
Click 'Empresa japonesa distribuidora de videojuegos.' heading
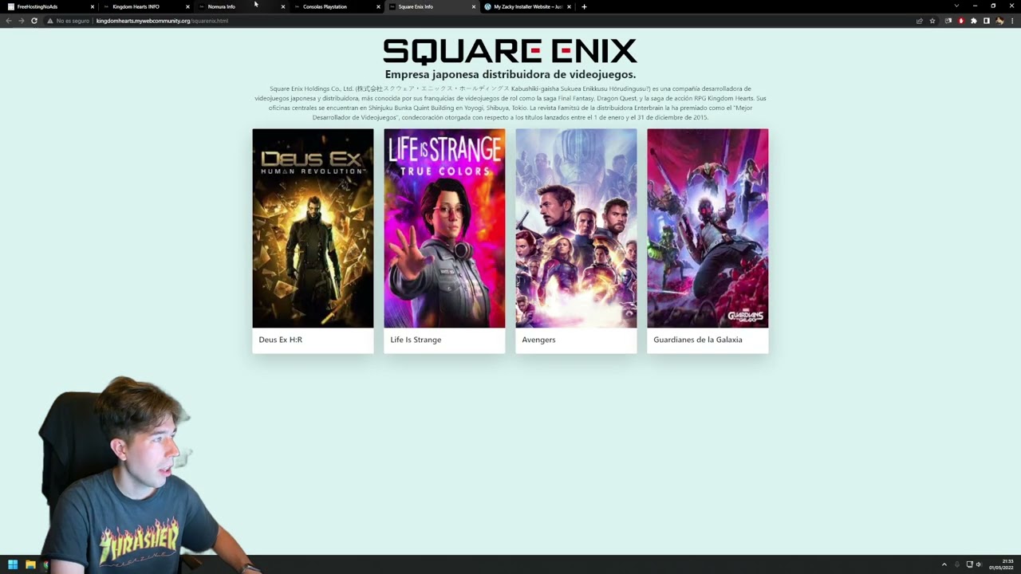click(510, 75)
